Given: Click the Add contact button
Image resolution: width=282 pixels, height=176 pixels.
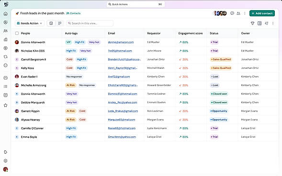Looking at the screenshot, I should coord(262,13).
